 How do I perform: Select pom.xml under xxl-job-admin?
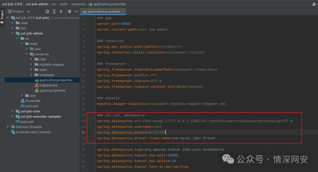tap(32, 106)
